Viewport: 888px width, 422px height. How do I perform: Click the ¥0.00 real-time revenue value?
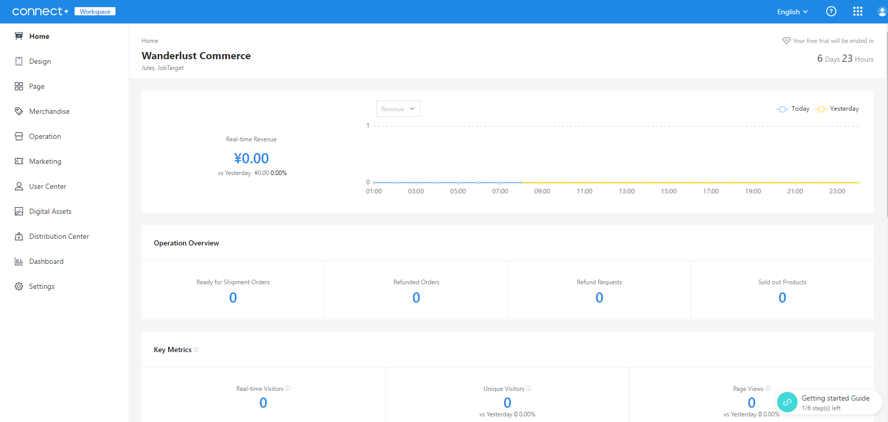[x=251, y=158]
